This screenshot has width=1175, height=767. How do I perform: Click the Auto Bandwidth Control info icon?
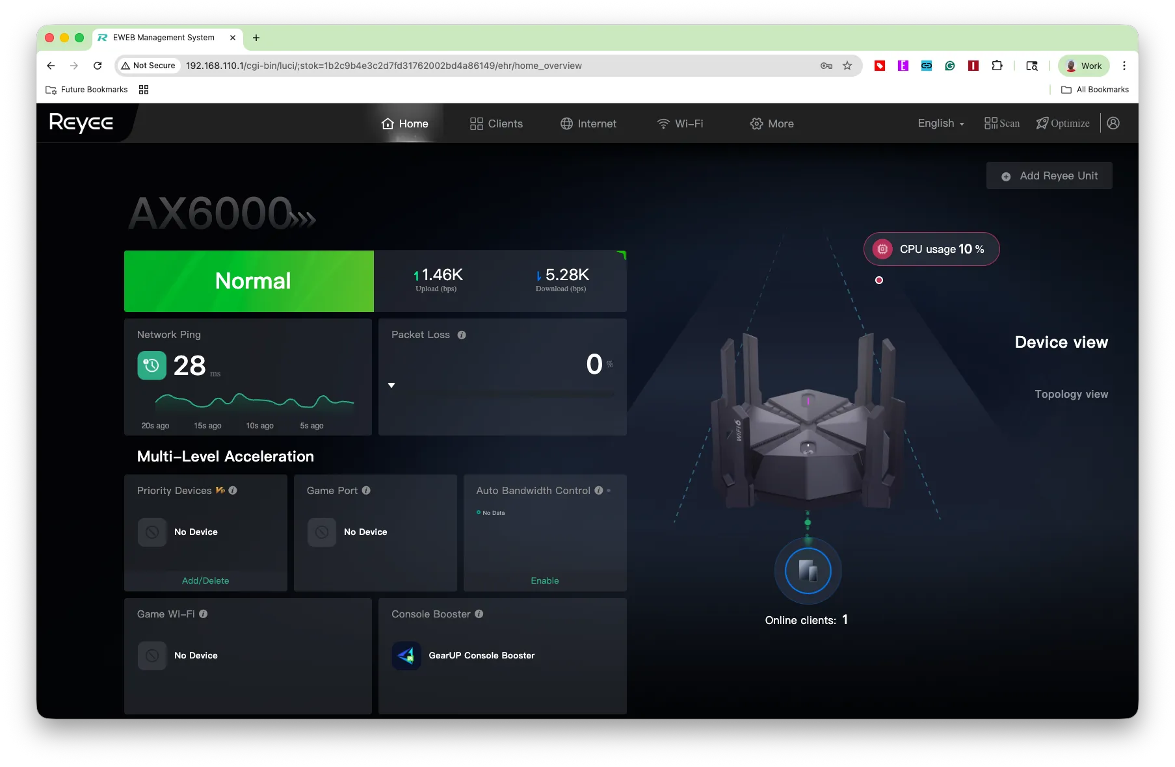(x=599, y=490)
